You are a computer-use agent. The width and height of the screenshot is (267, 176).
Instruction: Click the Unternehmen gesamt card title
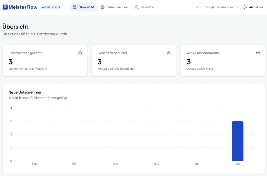(x=25, y=53)
